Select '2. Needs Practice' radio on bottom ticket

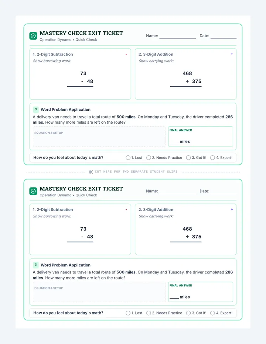[149, 313]
